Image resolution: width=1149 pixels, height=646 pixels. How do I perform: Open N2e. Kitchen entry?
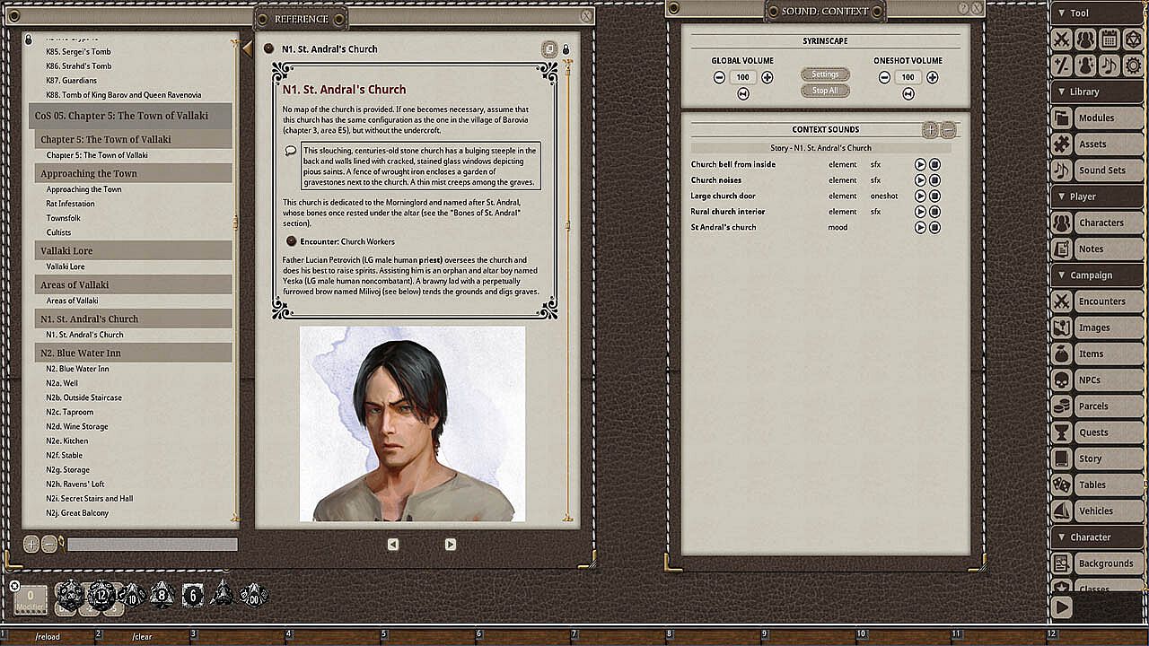(67, 441)
